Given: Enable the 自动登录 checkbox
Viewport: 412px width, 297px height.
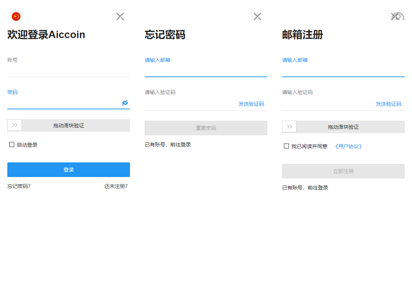Looking at the screenshot, I should (x=12, y=144).
